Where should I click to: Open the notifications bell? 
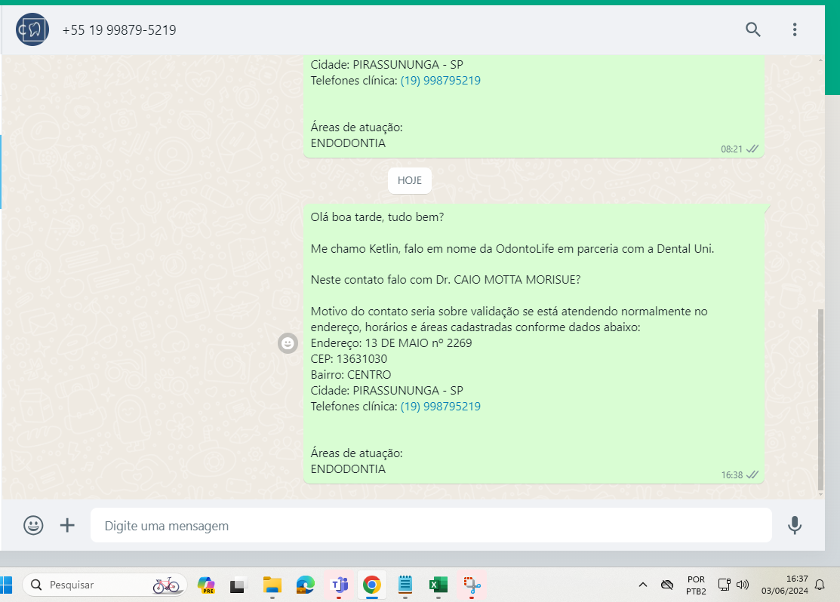pos(820,585)
